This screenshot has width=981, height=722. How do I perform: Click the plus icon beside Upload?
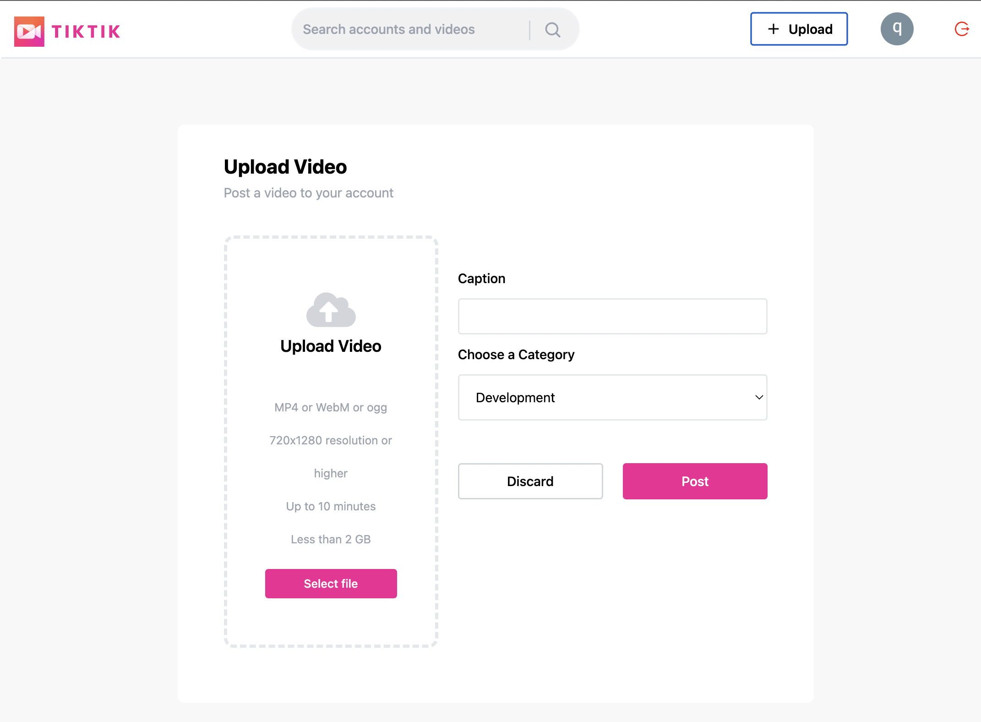click(774, 29)
